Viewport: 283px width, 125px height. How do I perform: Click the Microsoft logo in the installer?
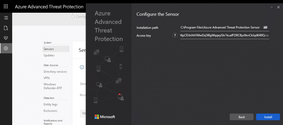(105, 117)
